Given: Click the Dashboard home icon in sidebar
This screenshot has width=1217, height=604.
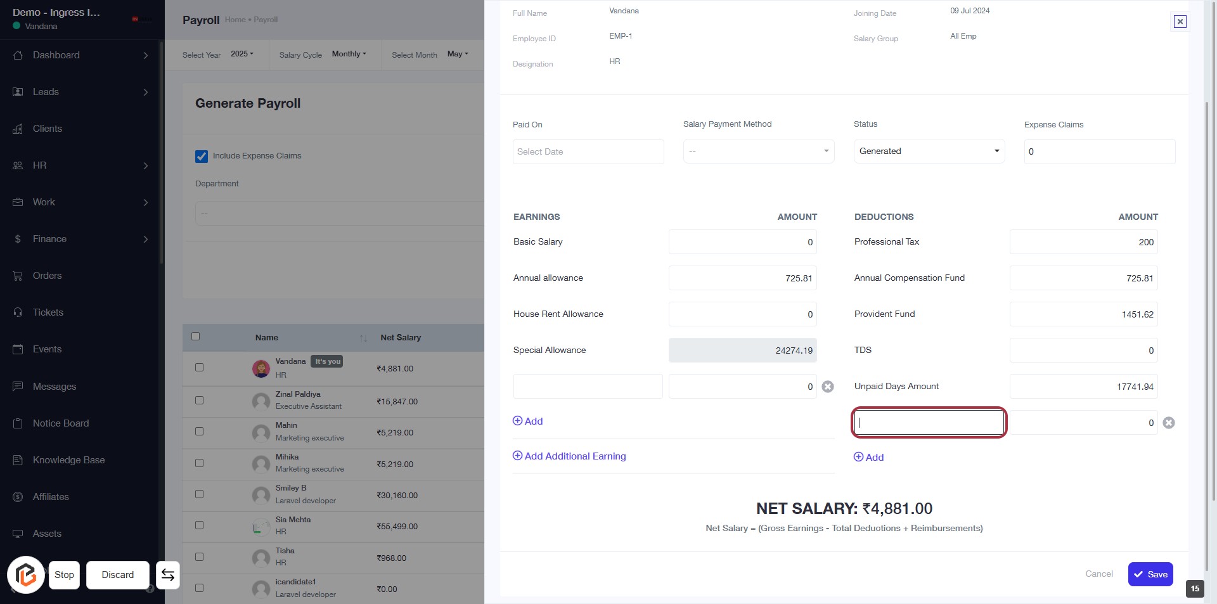Looking at the screenshot, I should coord(18,55).
